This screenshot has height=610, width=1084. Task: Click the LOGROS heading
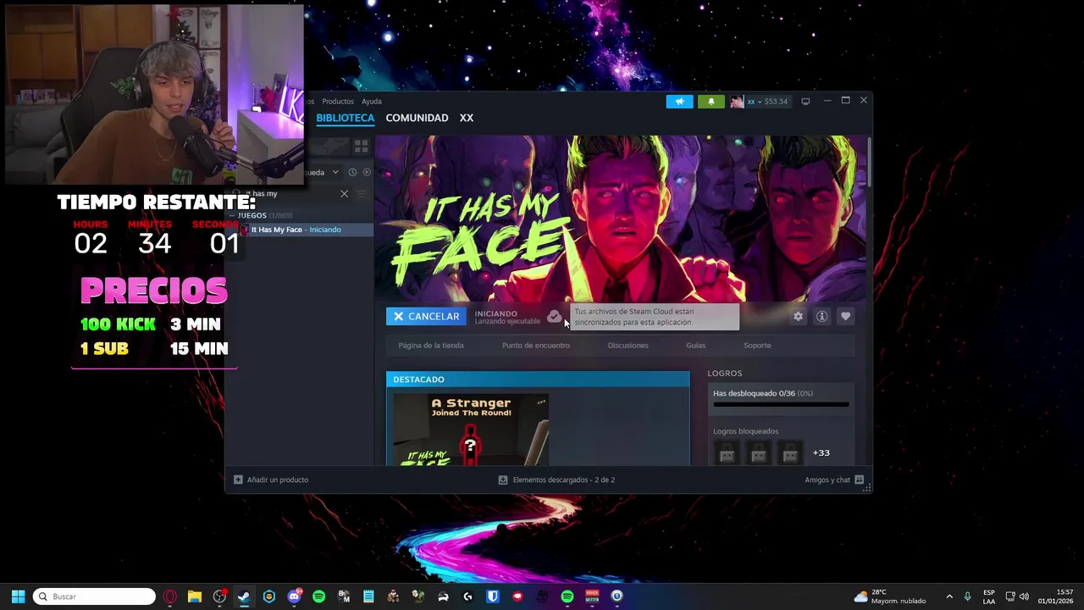point(725,374)
